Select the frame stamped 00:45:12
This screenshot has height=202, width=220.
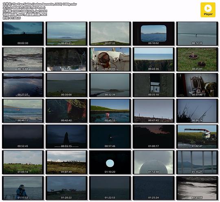pos(110,111)
